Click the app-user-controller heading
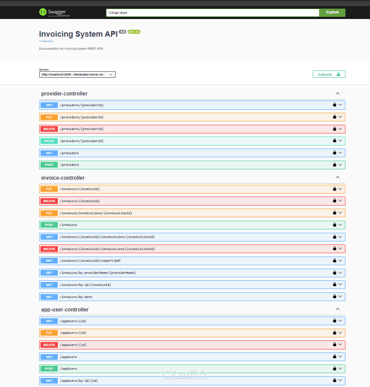This screenshot has width=370, height=387. (x=65, y=310)
